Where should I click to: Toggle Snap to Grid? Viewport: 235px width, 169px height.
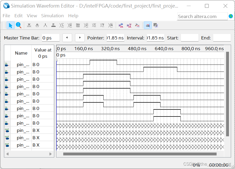[x=148, y=25]
